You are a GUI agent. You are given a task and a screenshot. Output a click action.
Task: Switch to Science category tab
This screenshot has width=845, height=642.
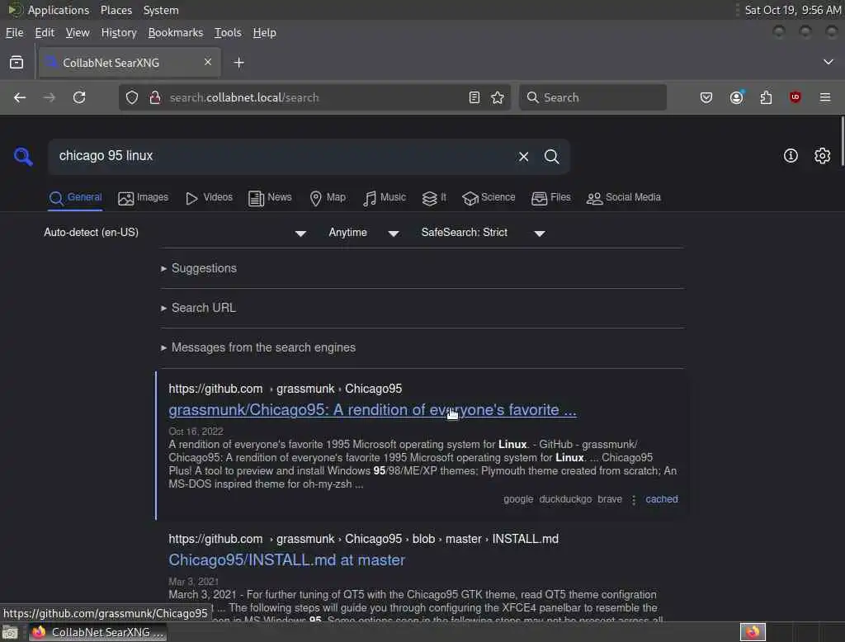click(x=489, y=198)
